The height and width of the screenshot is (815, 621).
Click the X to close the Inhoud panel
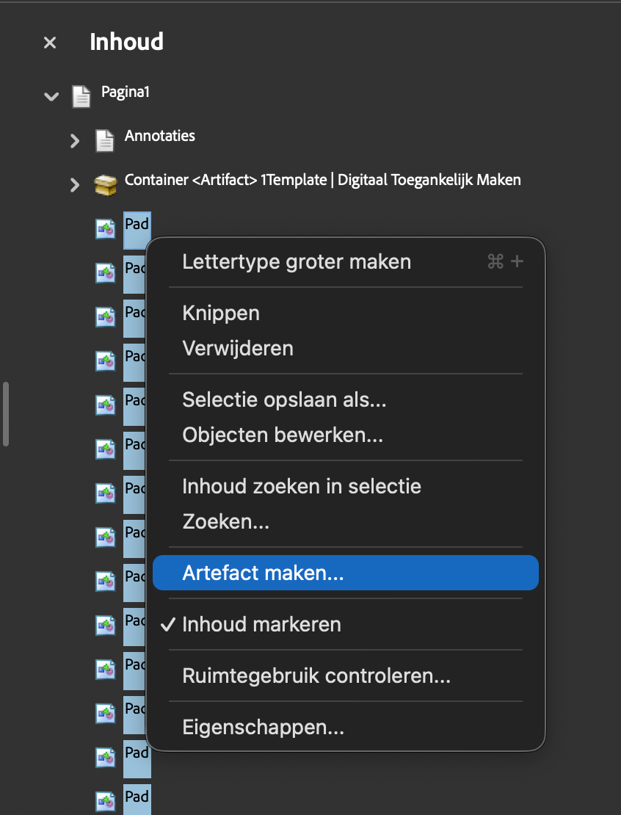click(x=49, y=42)
